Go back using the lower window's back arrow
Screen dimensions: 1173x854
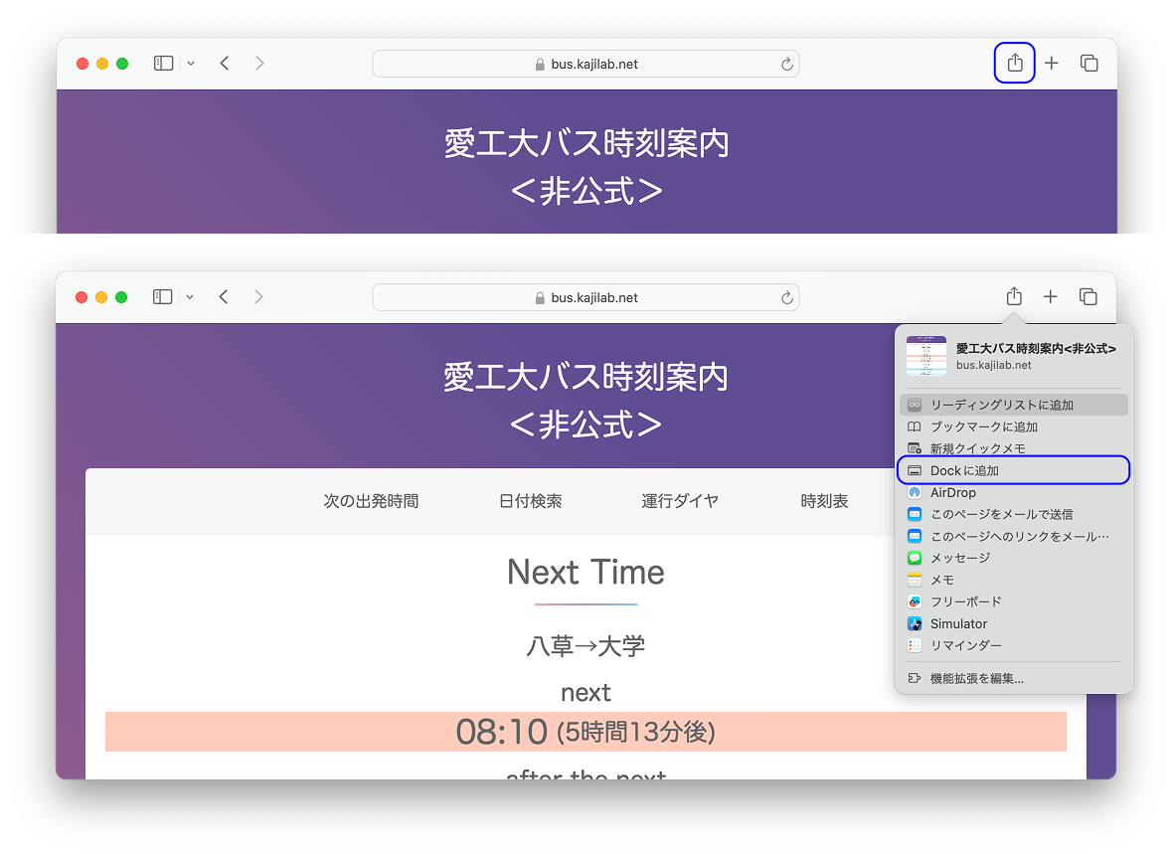pos(225,297)
